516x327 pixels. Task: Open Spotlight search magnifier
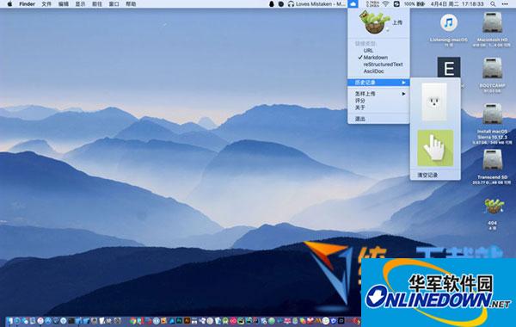point(493,4)
